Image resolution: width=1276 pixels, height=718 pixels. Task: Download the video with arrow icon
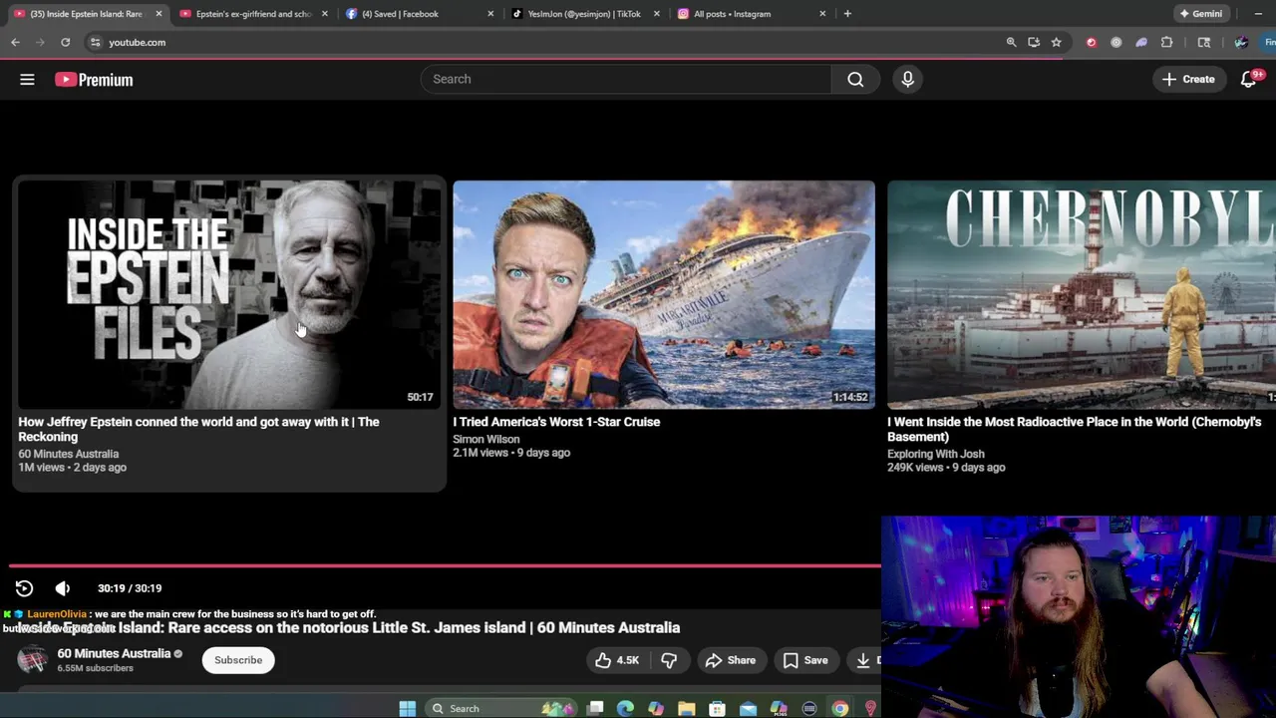[x=863, y=660]
